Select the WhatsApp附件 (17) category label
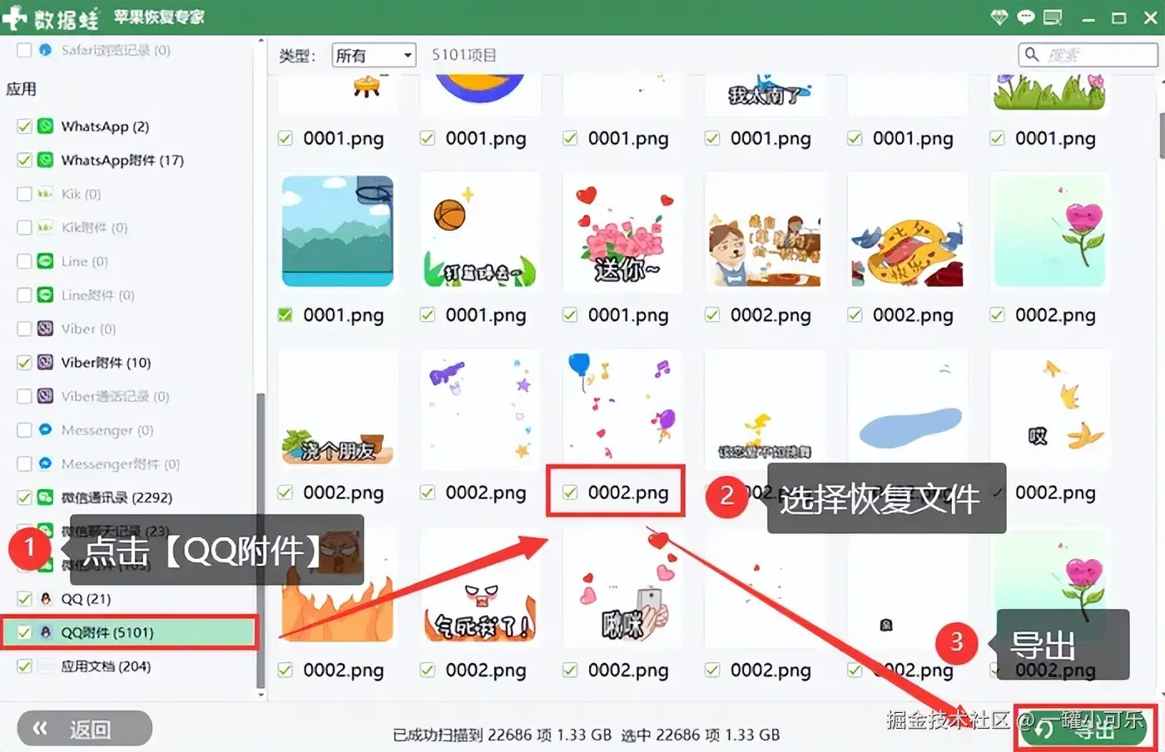Image resolution: width=1165 pixels, height=752 pixels. (122, 160)
